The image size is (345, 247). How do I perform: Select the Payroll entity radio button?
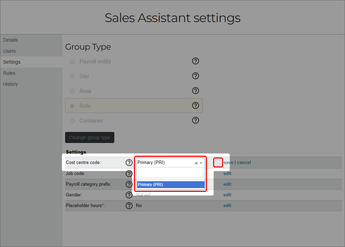click(72, 61)
